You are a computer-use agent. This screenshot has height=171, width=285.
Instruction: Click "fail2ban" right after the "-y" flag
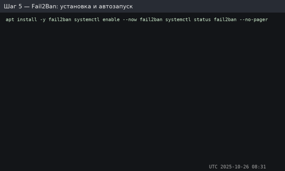60,20
